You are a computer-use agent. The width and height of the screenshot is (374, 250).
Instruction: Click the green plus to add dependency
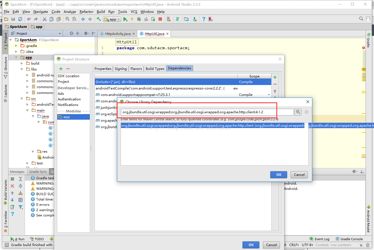pyautogui.click(x=275, y=77)
